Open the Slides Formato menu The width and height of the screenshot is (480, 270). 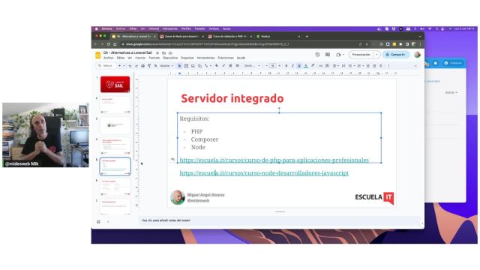(154, 58)
